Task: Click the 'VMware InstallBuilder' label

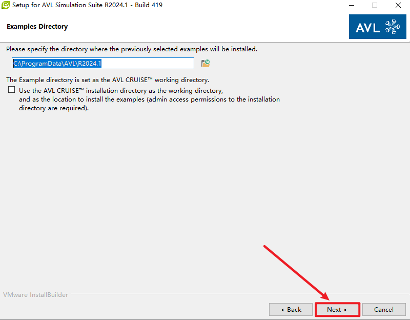Action: [35, 295]
